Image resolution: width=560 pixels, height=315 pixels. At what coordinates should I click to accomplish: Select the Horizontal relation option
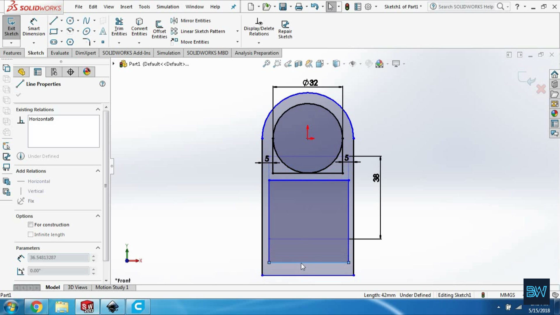click(x=38, y=181)
